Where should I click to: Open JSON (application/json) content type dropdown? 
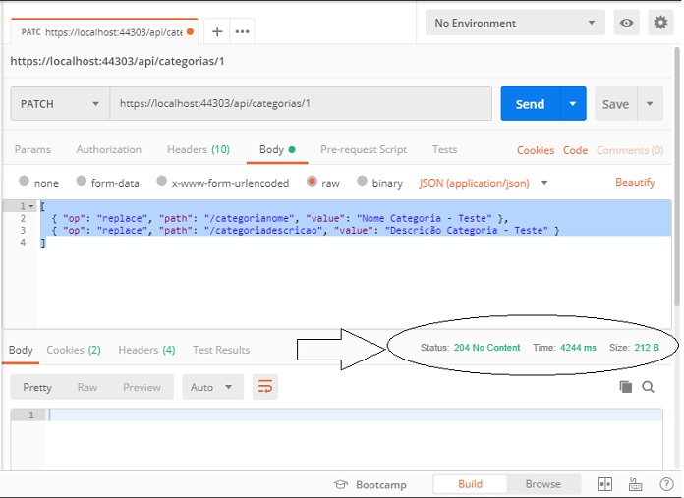(484, 183)
